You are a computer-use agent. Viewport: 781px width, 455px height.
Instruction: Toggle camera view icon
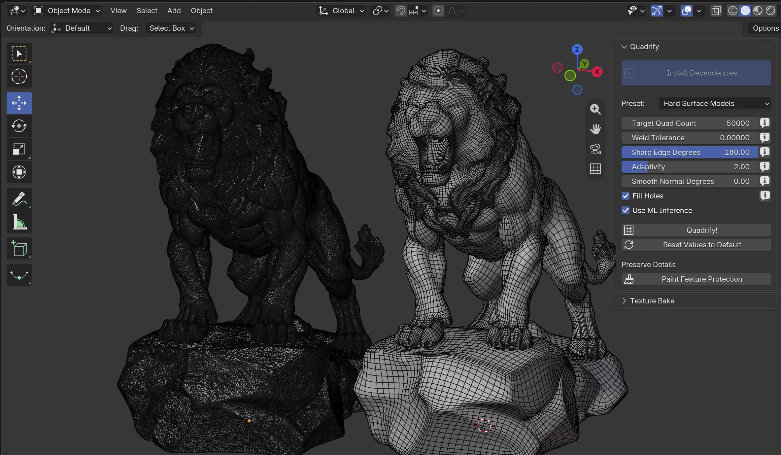tap(595, 149)
